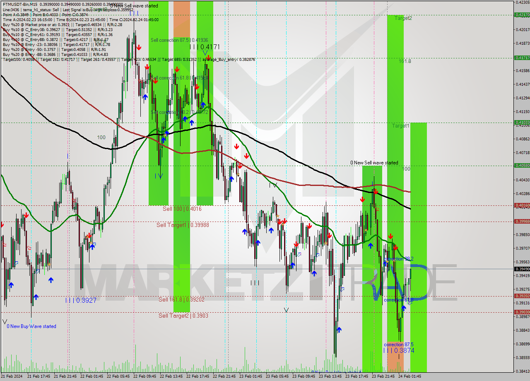Click the red 0.39988 price tag
The height and width of the screenshot is (381, 530).
click(x=522, y=222)
